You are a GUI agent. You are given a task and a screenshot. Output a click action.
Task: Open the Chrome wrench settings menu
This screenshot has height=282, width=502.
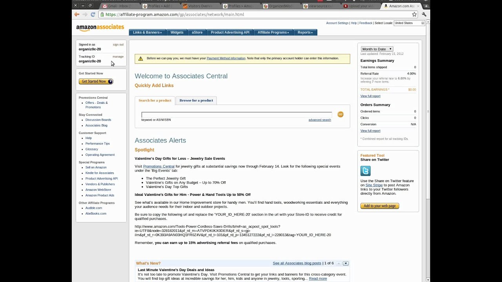click(x=424, y=14)
